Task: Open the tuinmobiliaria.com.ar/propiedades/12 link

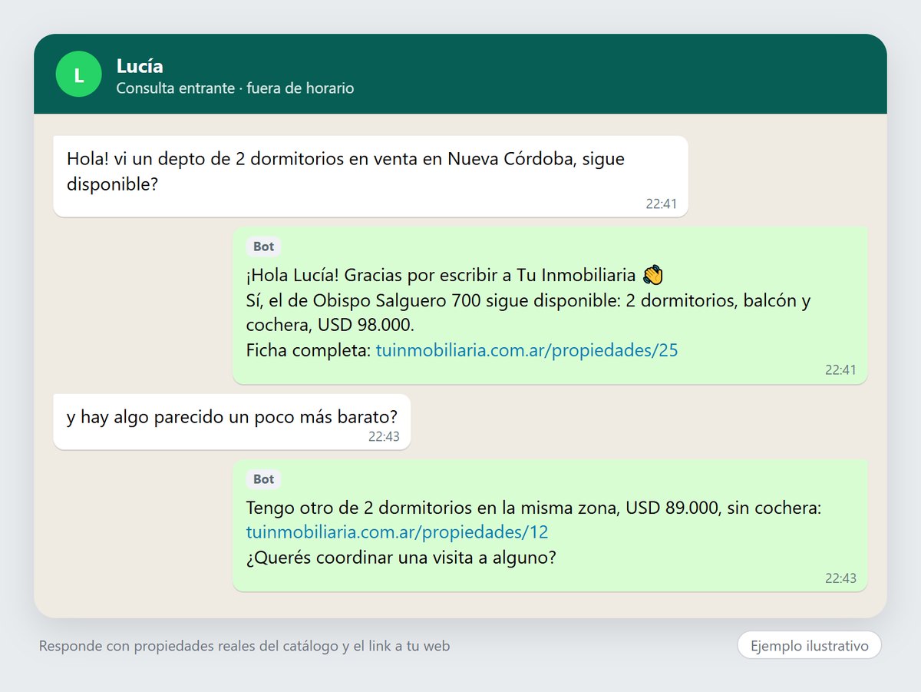Action: pos(398,532)
